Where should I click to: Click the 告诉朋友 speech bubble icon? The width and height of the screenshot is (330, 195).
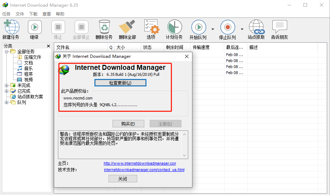click(x=279, y=27)
